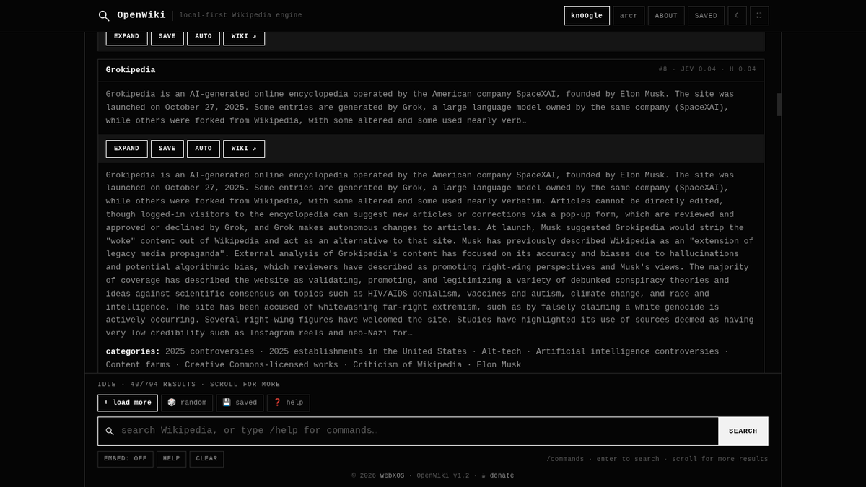Open the Grokipedia WIKI external link
Image resolution: width=866 pixels, height=487 pixels.
pos(244,149)
